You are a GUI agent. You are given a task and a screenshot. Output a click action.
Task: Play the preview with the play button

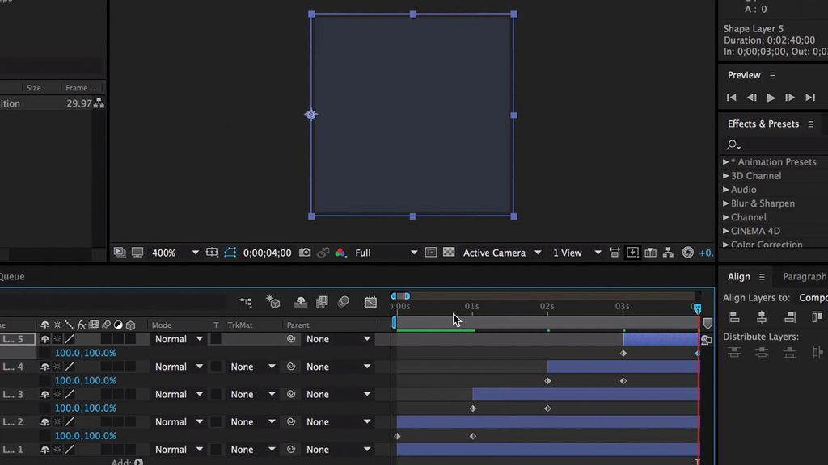pyautogui.click(x=771, y=97)
